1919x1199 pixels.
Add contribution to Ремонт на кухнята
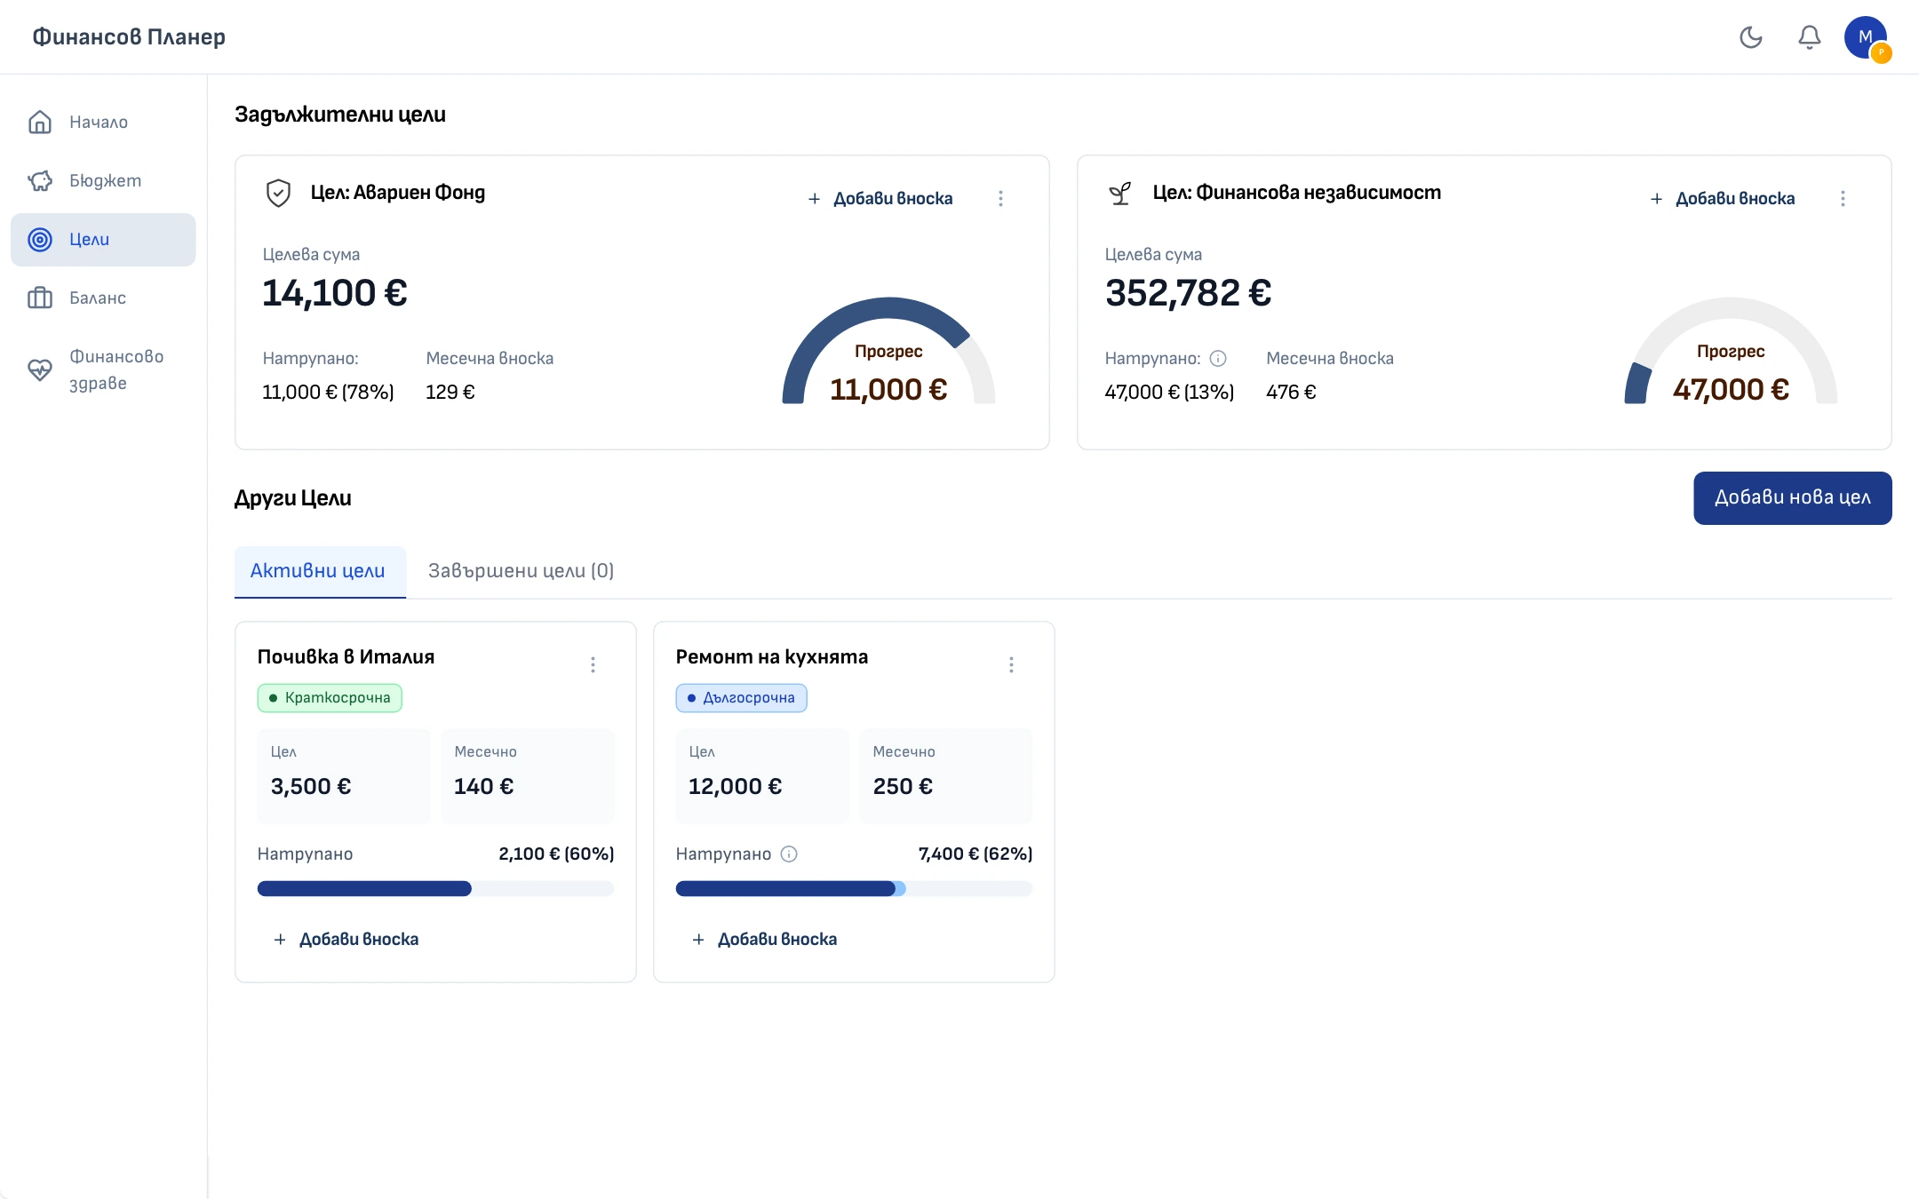click(x=765, y=939)
